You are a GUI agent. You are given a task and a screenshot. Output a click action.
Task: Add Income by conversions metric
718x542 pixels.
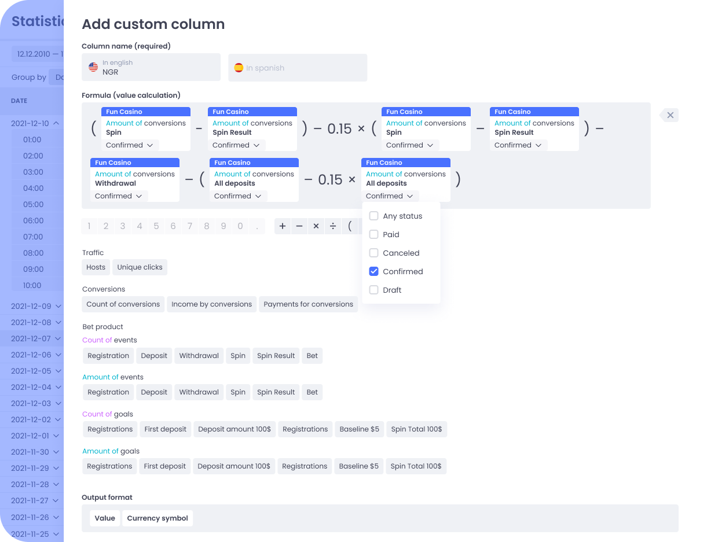(211, 304)
